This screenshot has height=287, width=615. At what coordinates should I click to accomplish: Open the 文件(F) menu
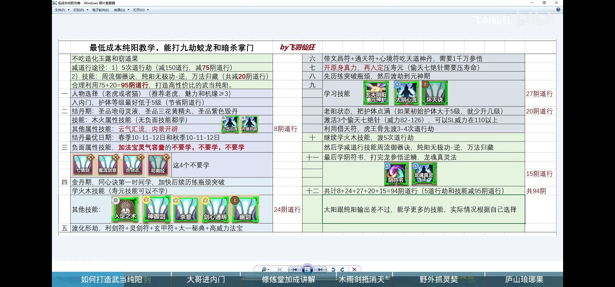click(62, 10)
